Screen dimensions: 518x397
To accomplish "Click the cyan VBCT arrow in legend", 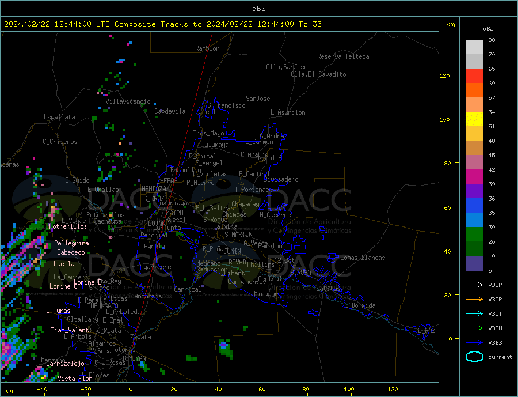I will (x=474, y=313).
